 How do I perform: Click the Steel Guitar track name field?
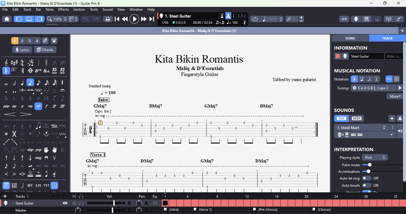point(366,56)
